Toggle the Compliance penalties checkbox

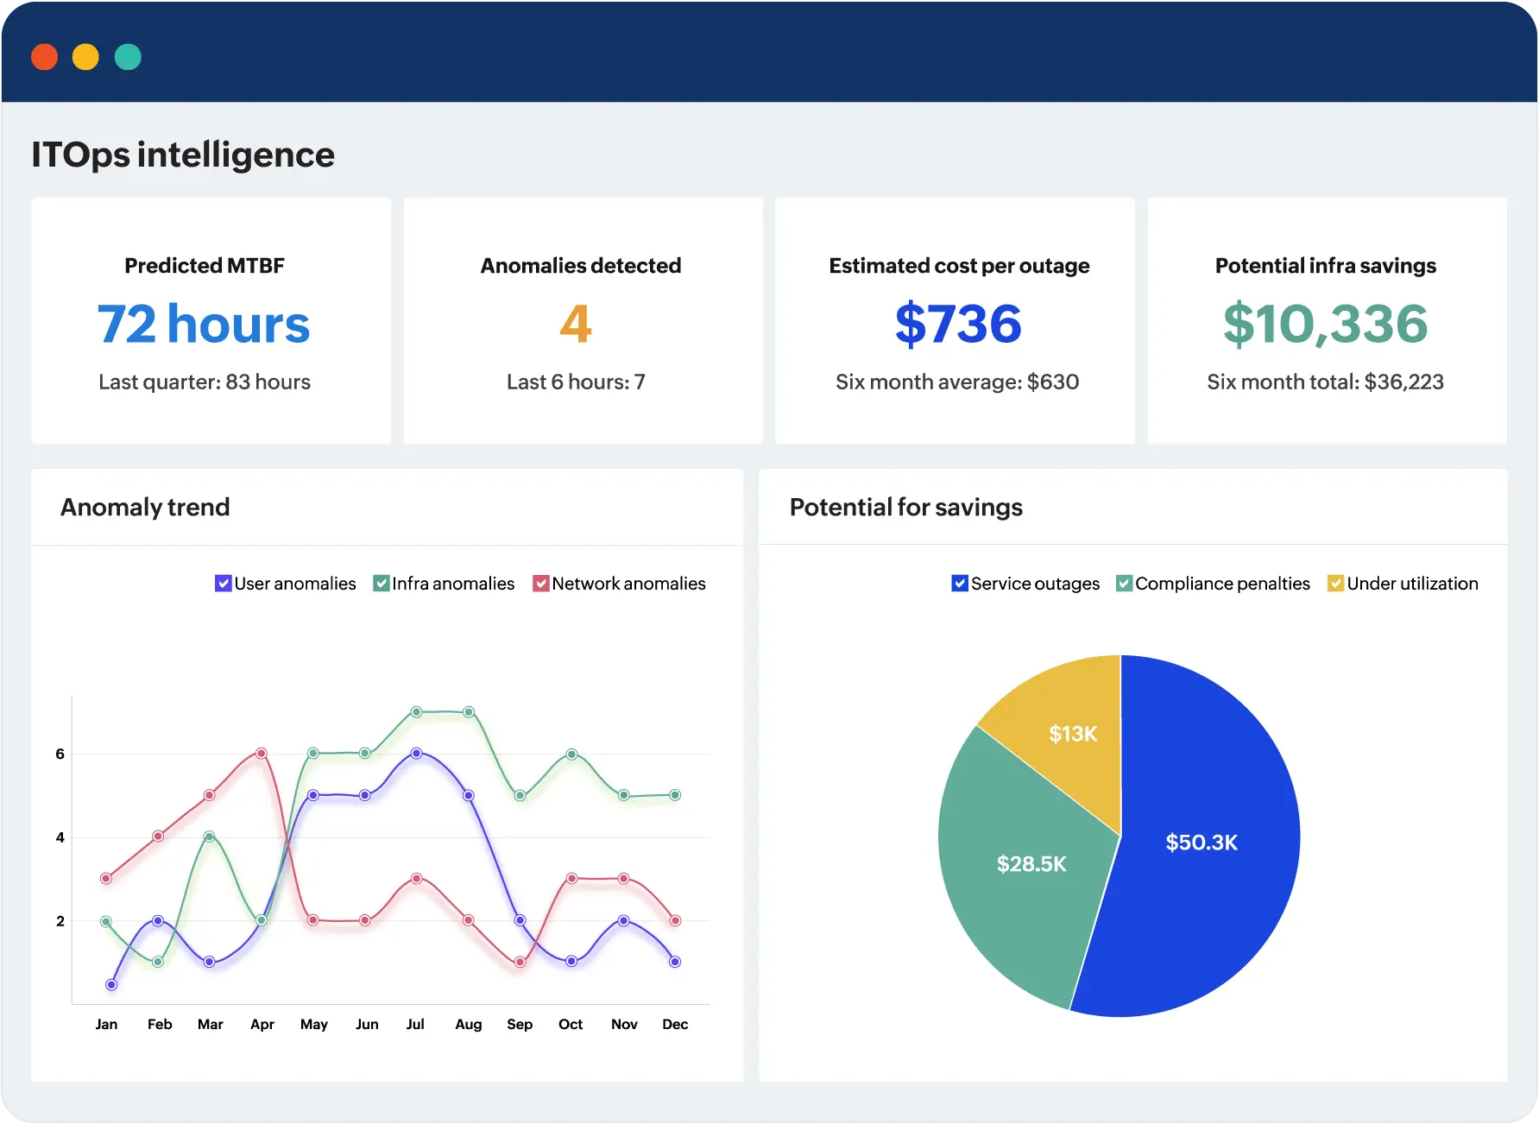pyautogui.click(x=1124, y=584)
